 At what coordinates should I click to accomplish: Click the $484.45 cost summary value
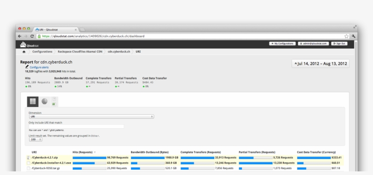tap(148, 83)
